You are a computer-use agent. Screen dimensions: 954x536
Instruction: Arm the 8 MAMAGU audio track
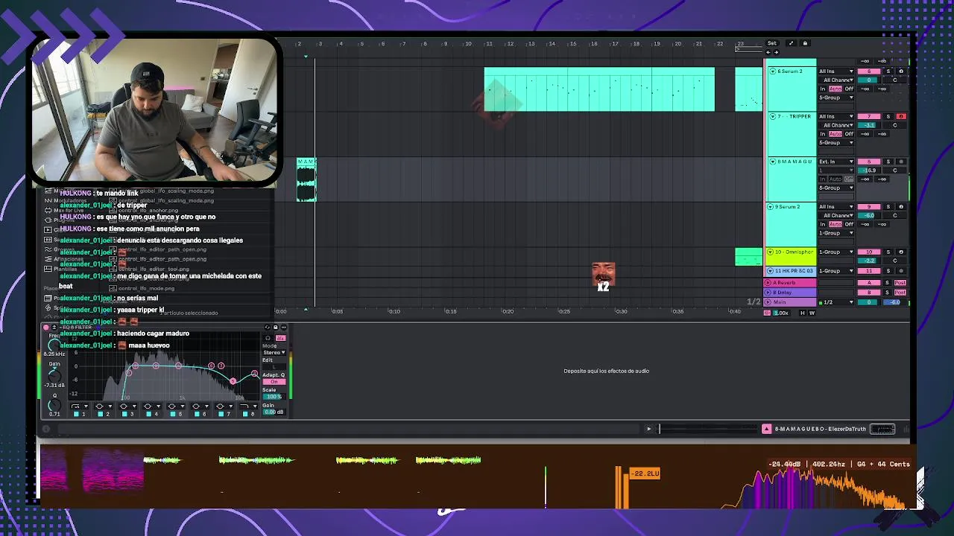pos(901,162)
